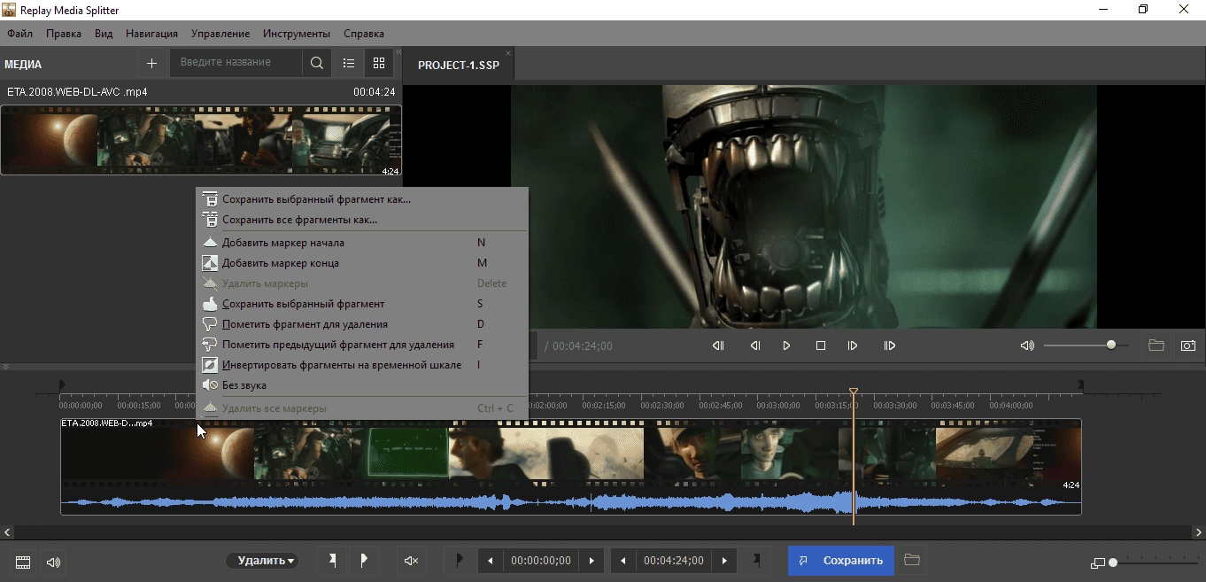Viewport: 1206px width, 582px height.
Task: Open output folder icon beside volume slider
Action: click(1156, 345)
